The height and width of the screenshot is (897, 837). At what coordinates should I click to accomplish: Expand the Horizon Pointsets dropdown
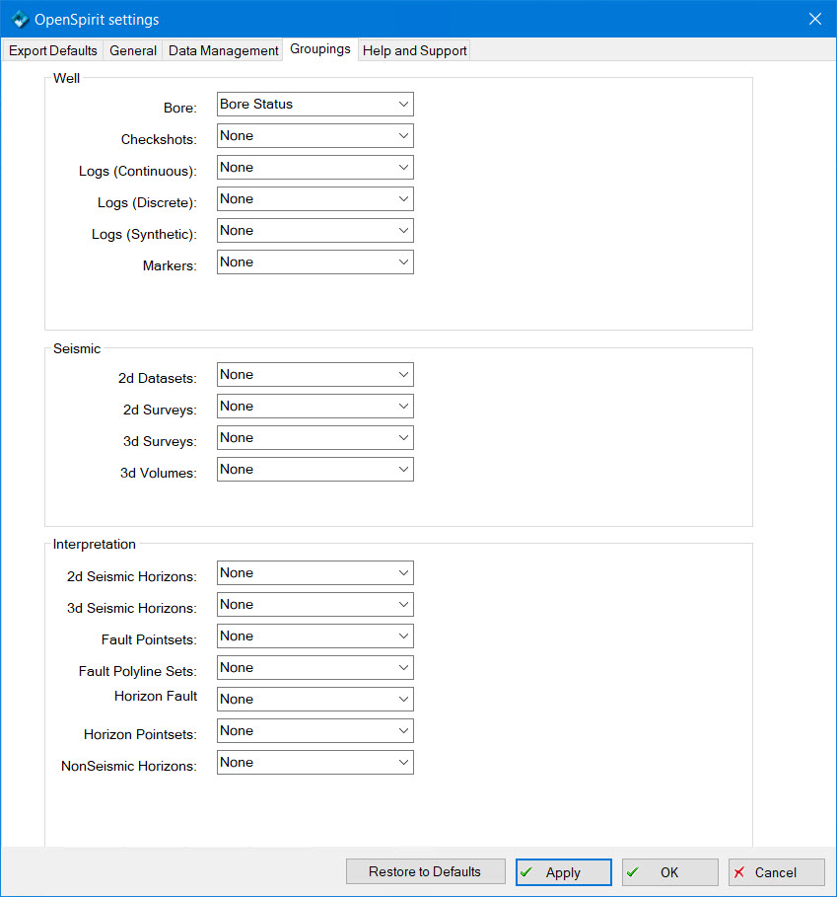pyautogui.click(x=314, y=730)
